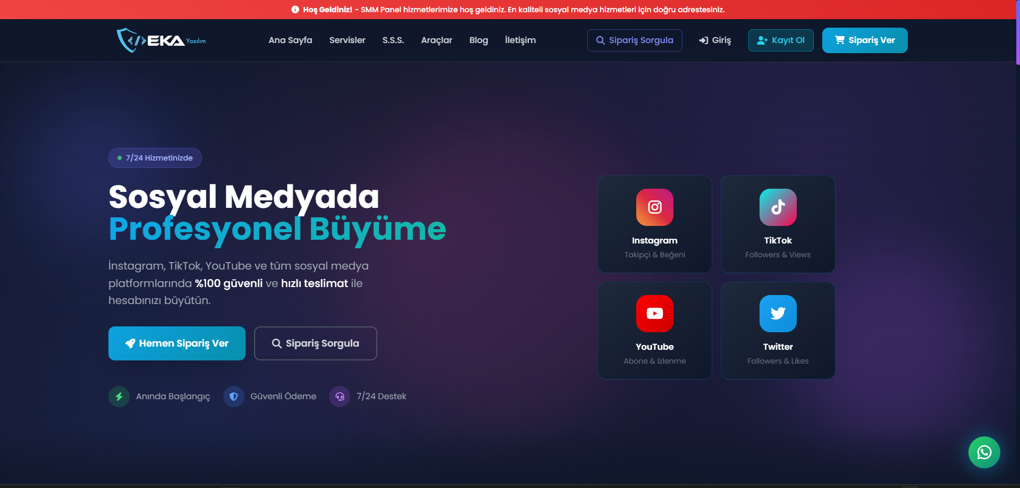
Task: Click the Twitter bird icon
Action: [778, 314]
